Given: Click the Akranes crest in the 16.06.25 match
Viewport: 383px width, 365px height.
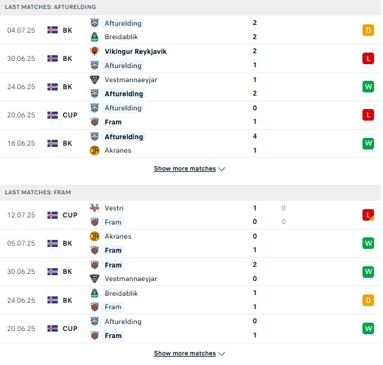Looking at the screenshot, I should [94, 151].
